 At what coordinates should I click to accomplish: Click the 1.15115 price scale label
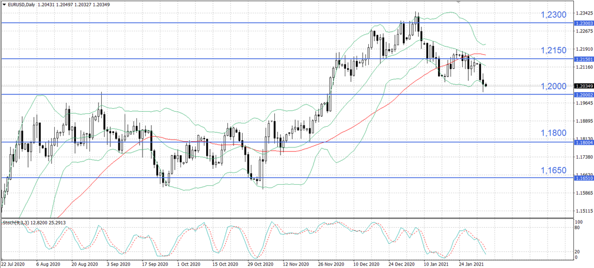tap(584, 211)
